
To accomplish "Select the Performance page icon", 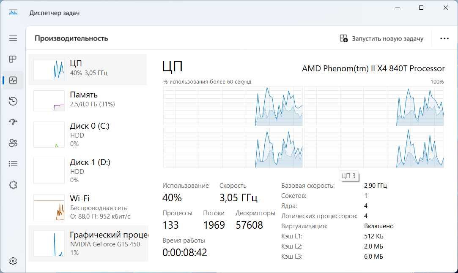I will 13,80.
